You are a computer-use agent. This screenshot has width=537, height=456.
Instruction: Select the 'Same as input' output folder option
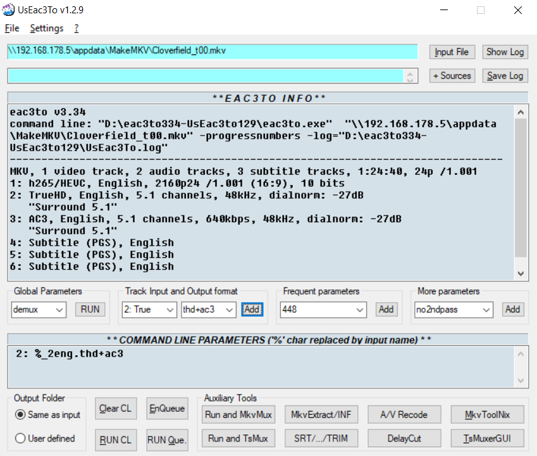point(20,415)
